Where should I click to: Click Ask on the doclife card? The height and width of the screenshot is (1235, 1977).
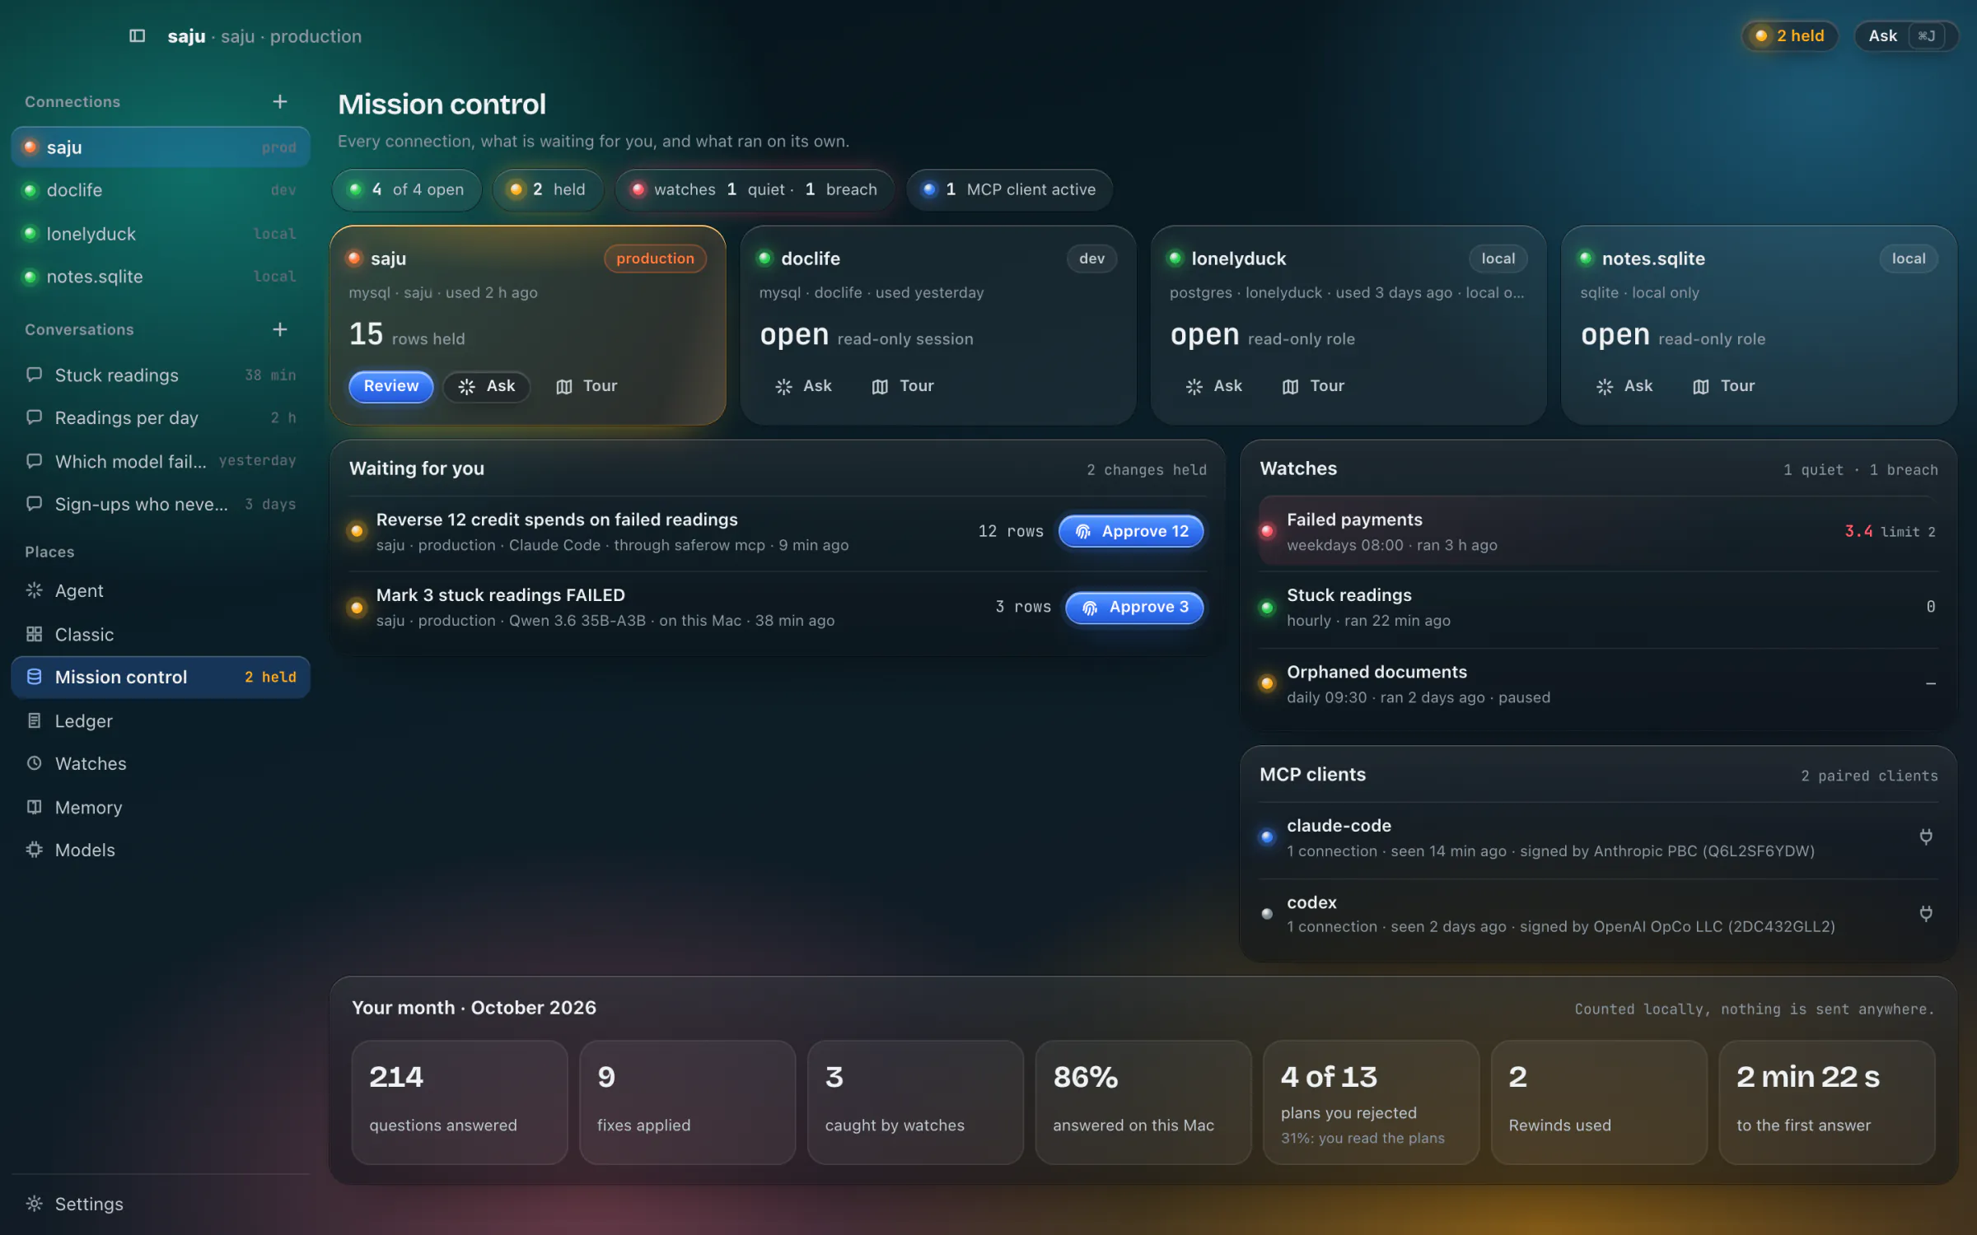[x=804, y=386]
